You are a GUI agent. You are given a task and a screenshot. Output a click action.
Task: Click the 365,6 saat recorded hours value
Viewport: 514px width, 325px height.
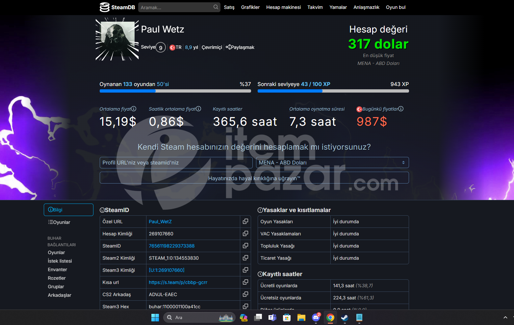245,121
